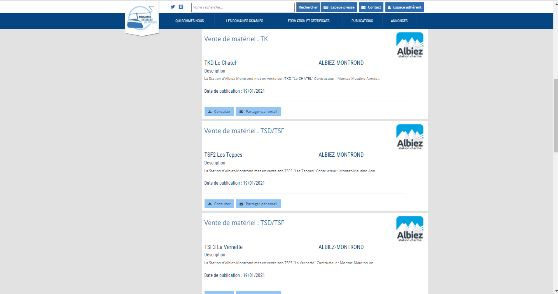Open the Twitter icon link

pyautogui.click(x=173, y=7)
